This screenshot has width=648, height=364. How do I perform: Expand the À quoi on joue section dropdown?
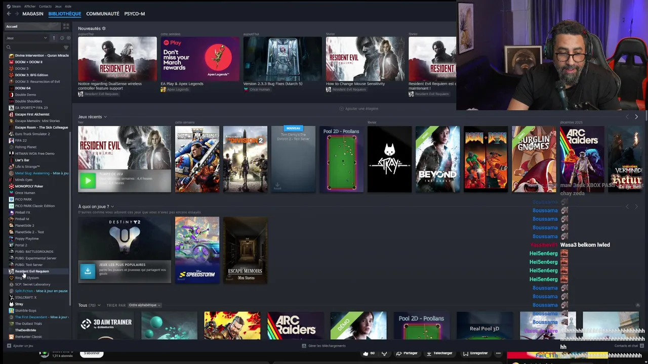tap(112, 206)
